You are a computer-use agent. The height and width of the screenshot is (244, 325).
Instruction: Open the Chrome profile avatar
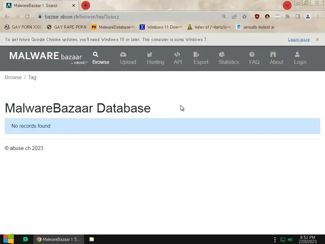tap(308, 17)
